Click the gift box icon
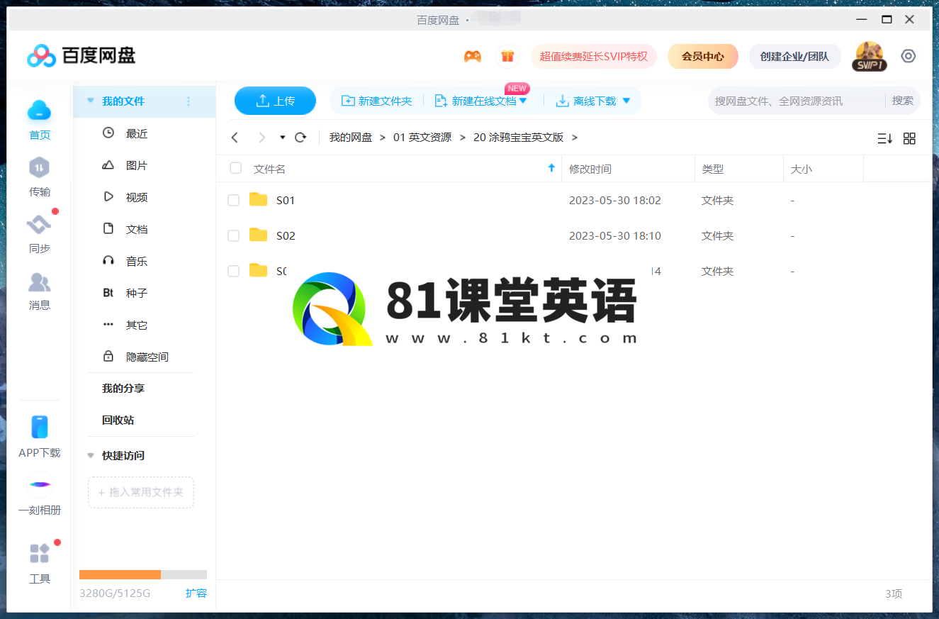The image size is (939, 619). [x=507, y=56]
